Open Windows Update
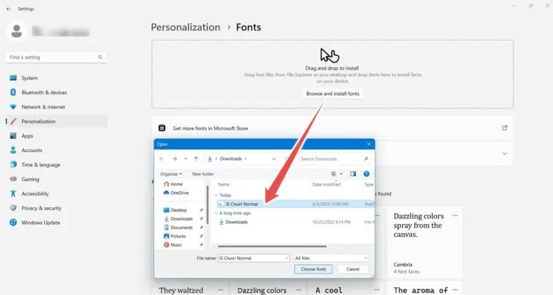553x295 pixels. (57, 222)
